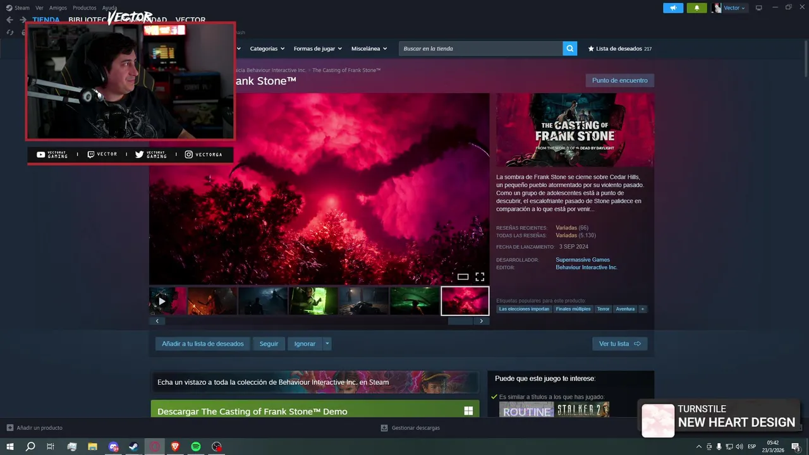The image size is (809, 455).
Task: Show hidden system tray icons
Action: point(698,447)
